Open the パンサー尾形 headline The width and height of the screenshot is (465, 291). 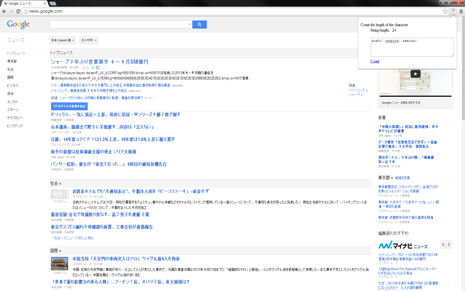click(x=109, y=164)
